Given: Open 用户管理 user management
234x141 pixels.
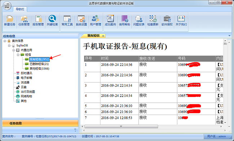Looking at the screenshot, I should [x=95, y=21].
